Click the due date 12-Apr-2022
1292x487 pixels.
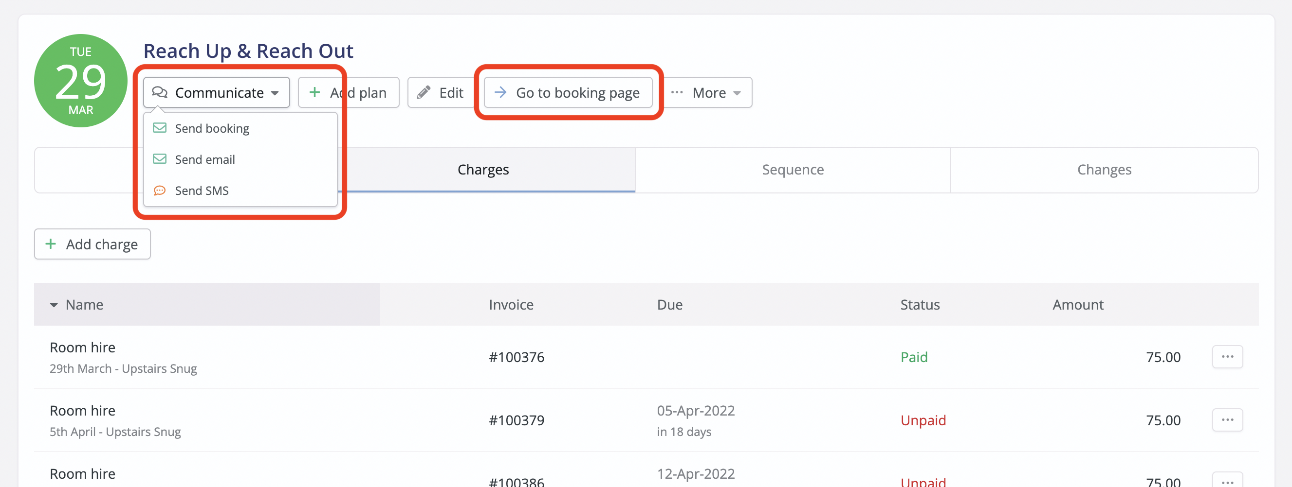[x=696, y=473]
